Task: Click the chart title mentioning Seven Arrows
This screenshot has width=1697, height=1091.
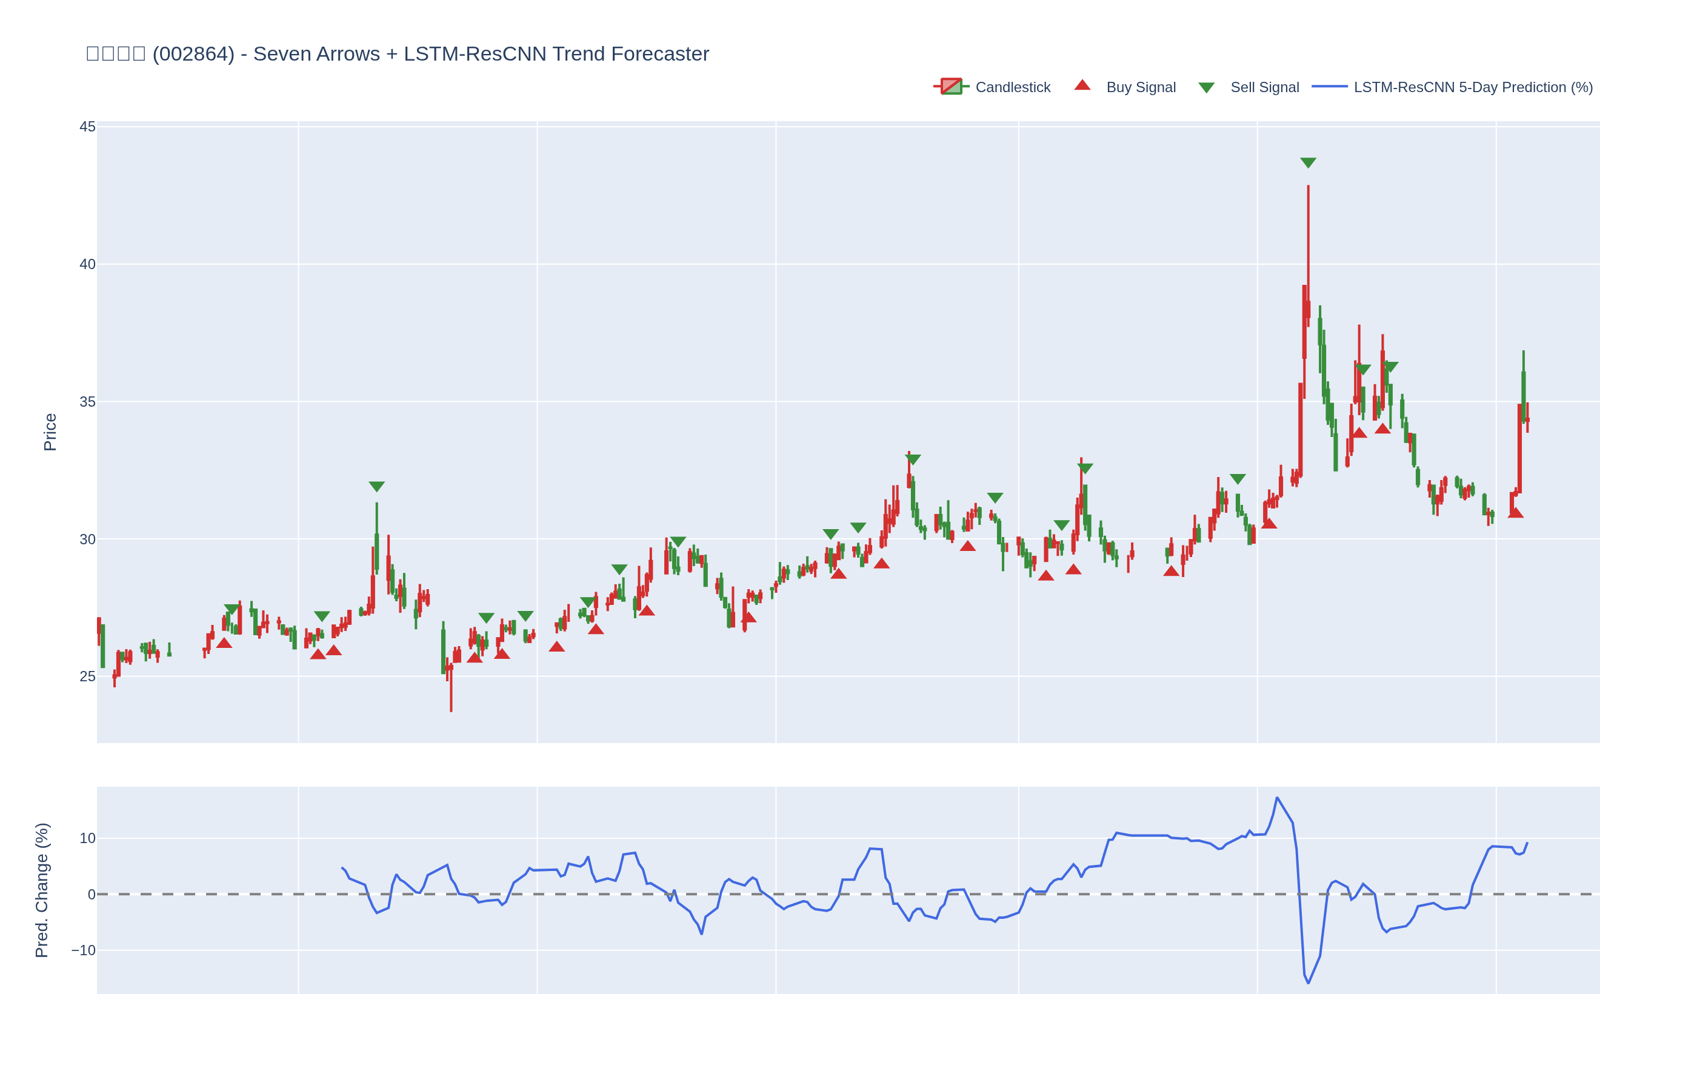Action: [398, 54]
